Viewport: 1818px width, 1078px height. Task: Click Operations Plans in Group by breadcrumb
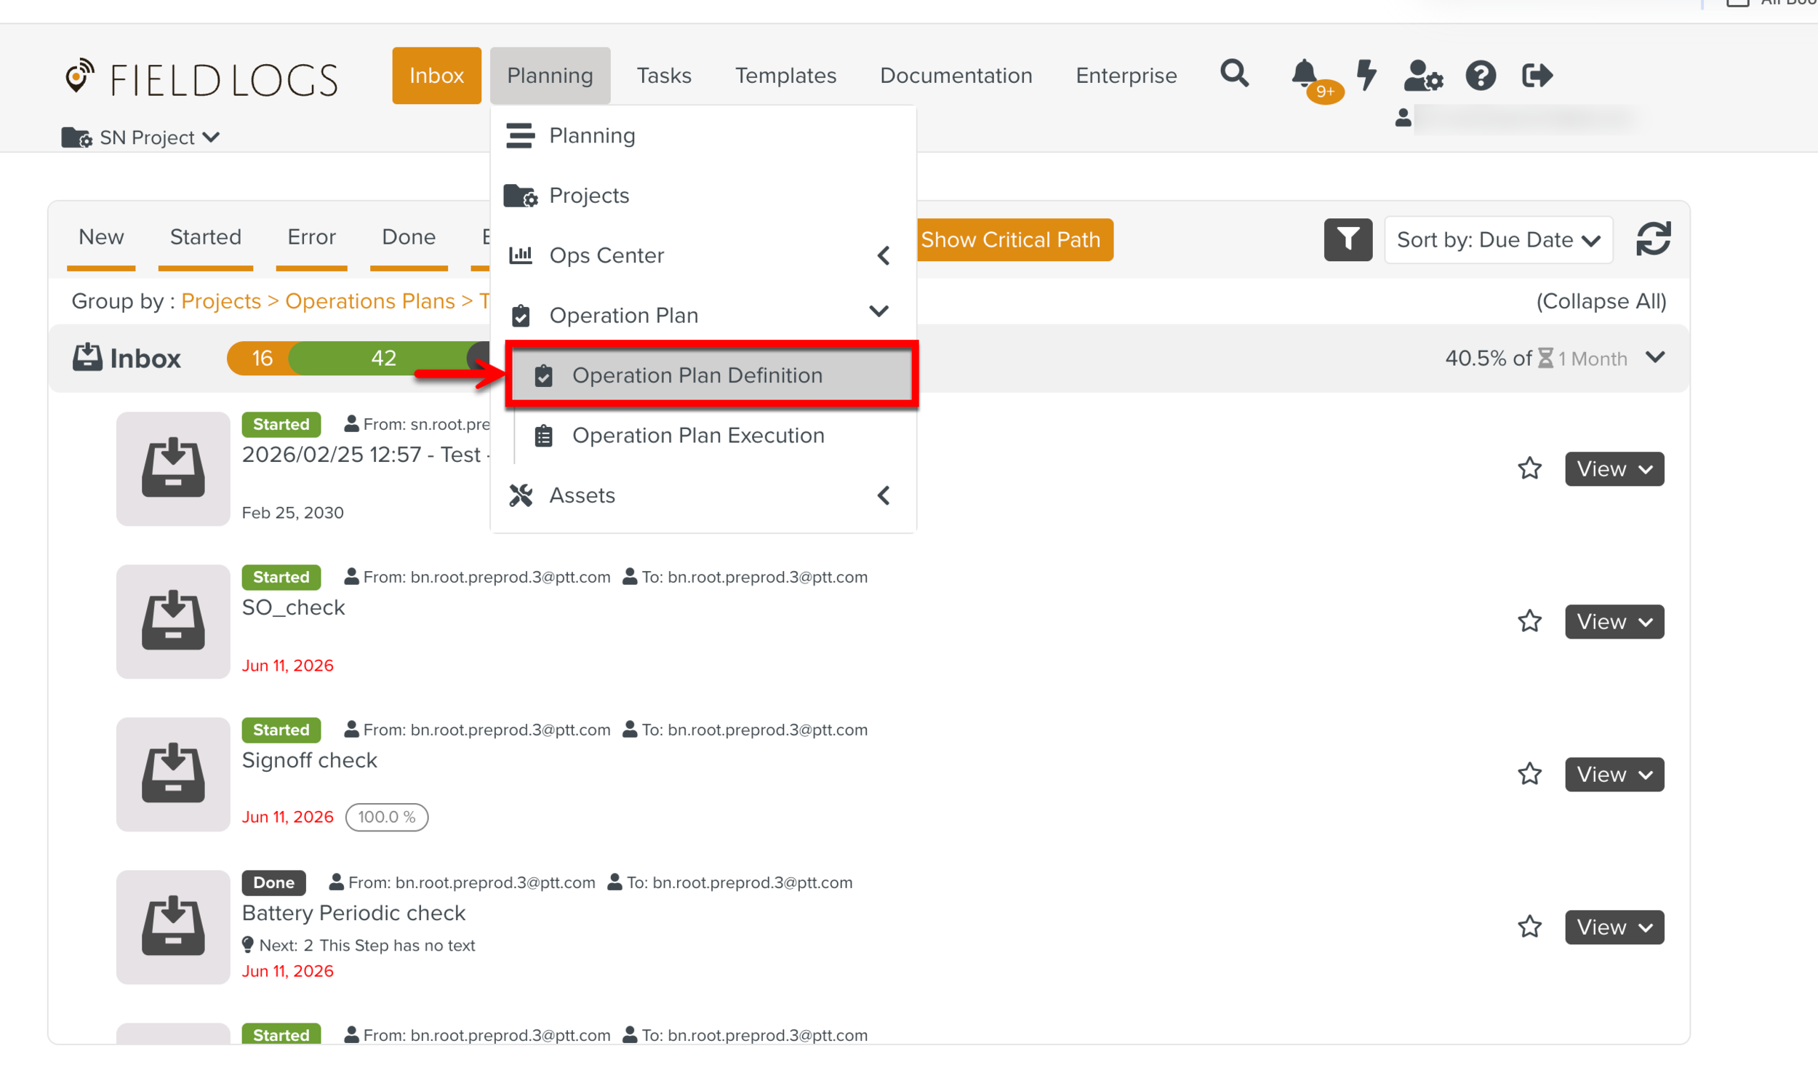coord(369,301)
